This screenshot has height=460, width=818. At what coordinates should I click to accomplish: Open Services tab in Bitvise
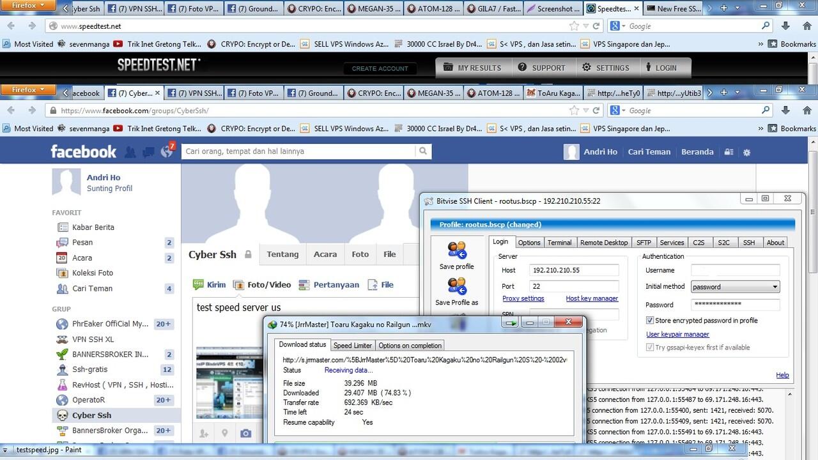click(x=672, y=243)
